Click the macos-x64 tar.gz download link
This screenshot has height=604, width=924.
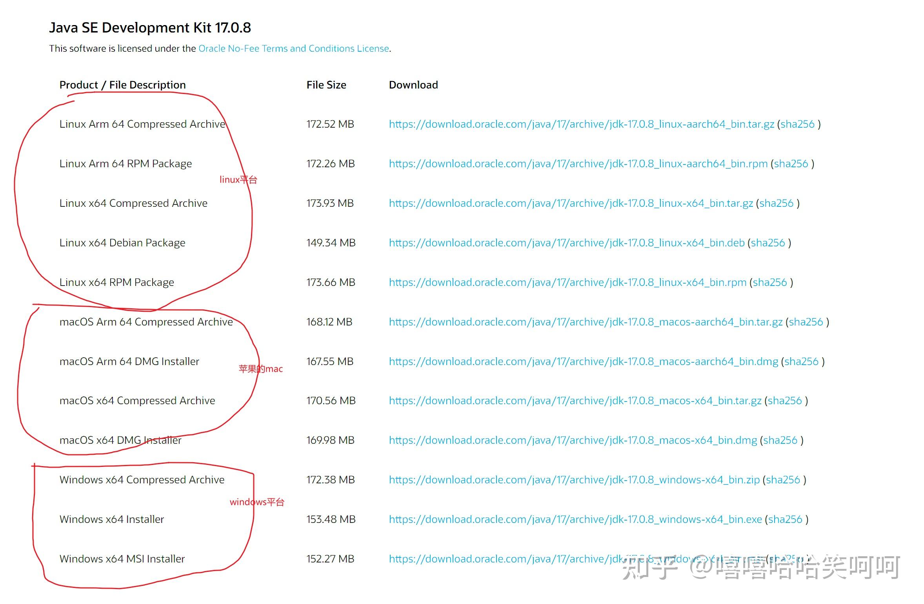tap(575, 401)
